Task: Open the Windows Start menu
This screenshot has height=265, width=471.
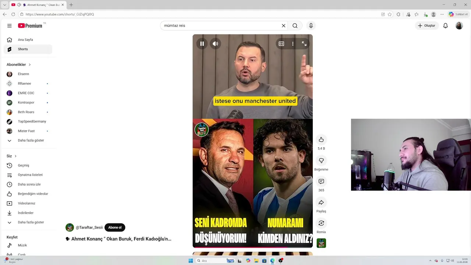Action: (191, 261)
